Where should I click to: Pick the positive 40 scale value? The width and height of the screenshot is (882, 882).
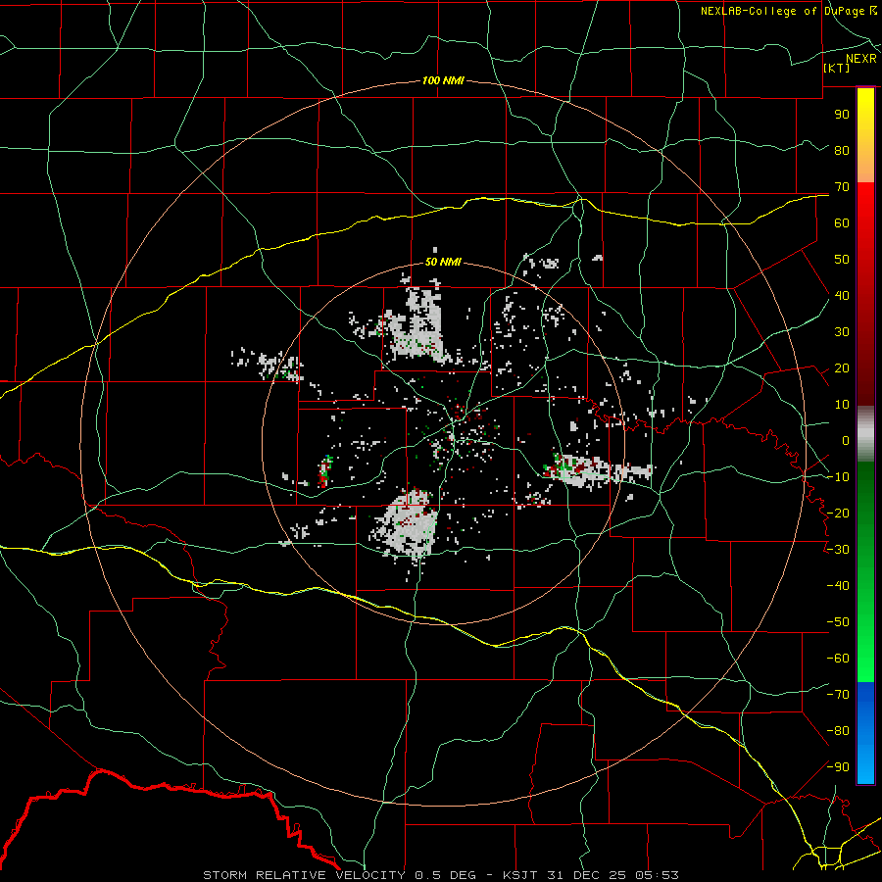point(842,295)
